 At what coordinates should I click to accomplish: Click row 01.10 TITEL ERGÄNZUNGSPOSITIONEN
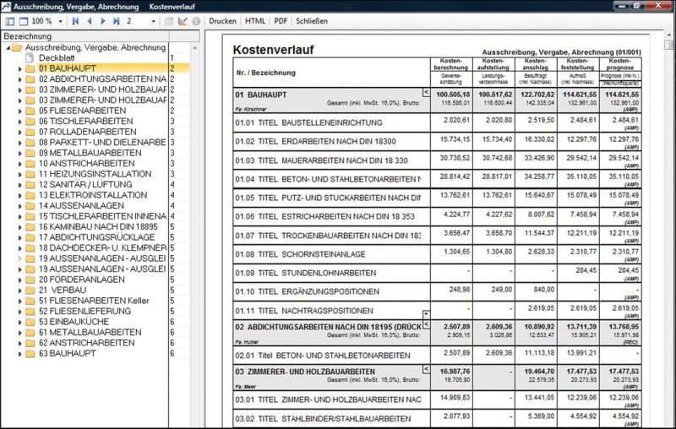(437, 291)
